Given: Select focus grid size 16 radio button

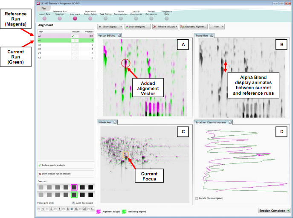Looking at the screenshot, I should coord(72,209).
